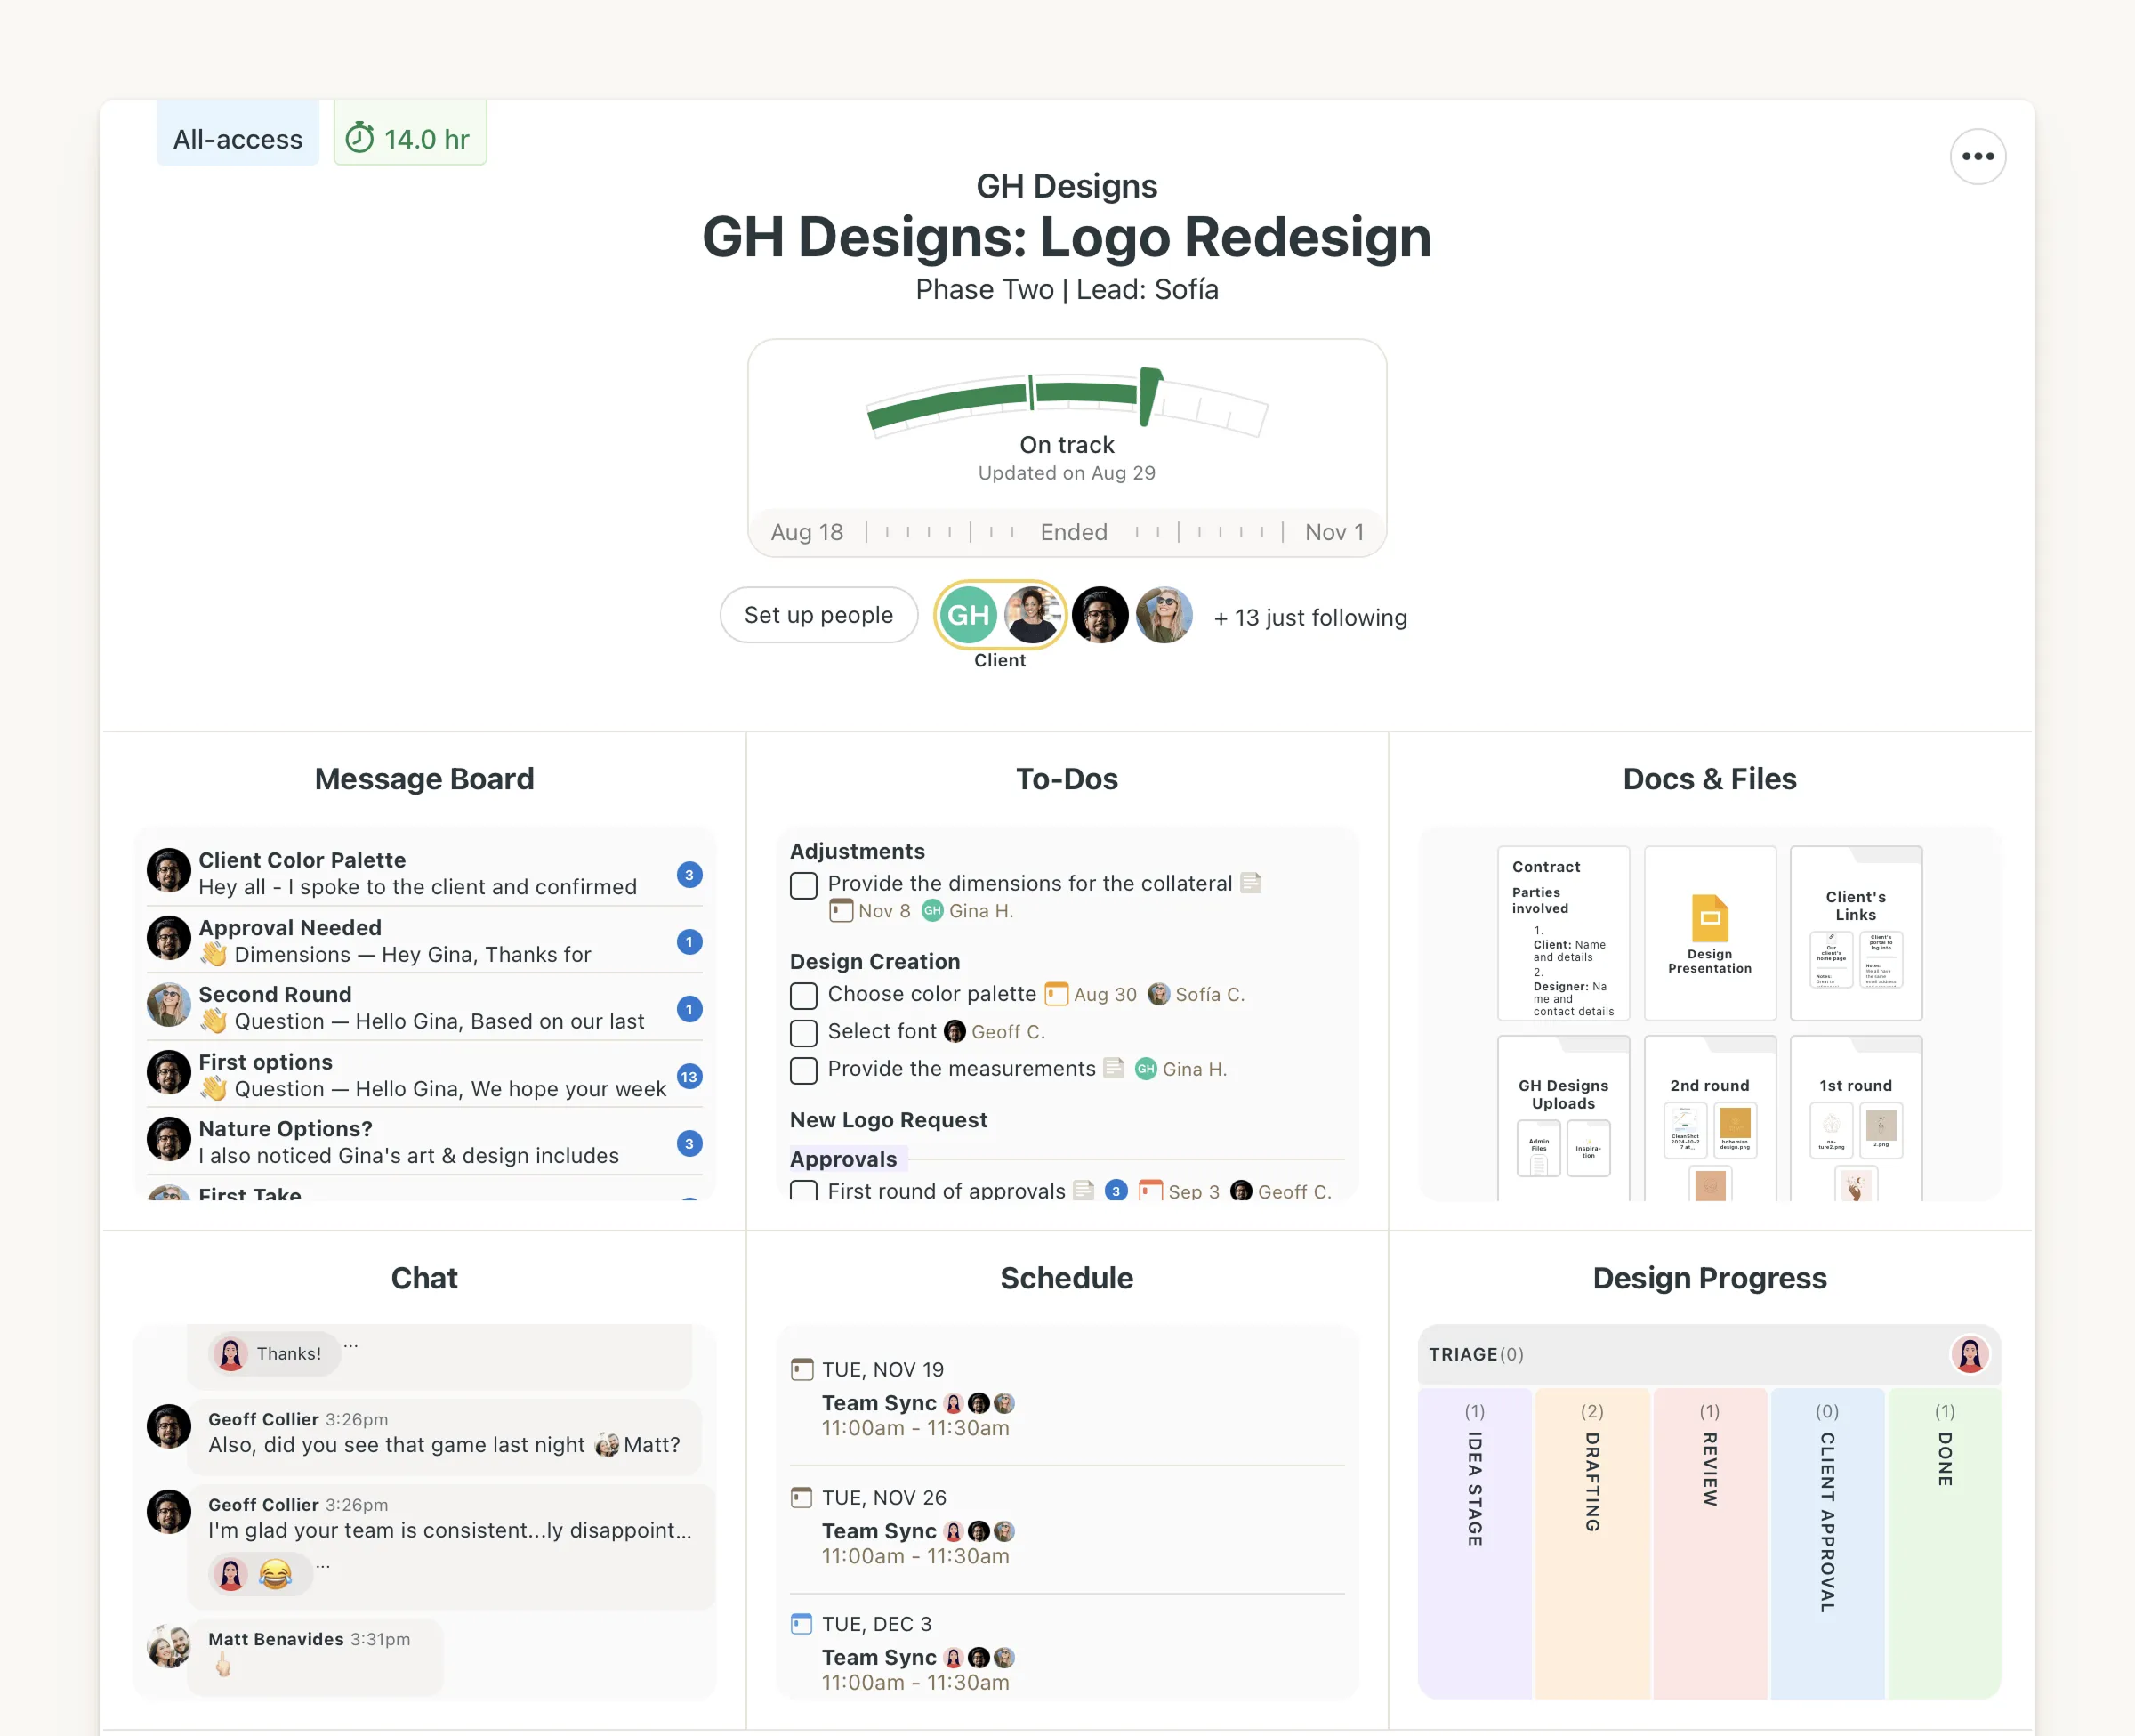Check off First round of approvals
2135x1736 pixels.
point(803,1191)
